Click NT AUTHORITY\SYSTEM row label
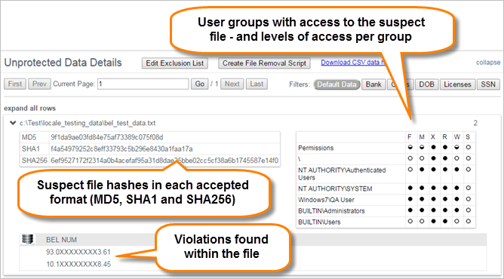 335,189
